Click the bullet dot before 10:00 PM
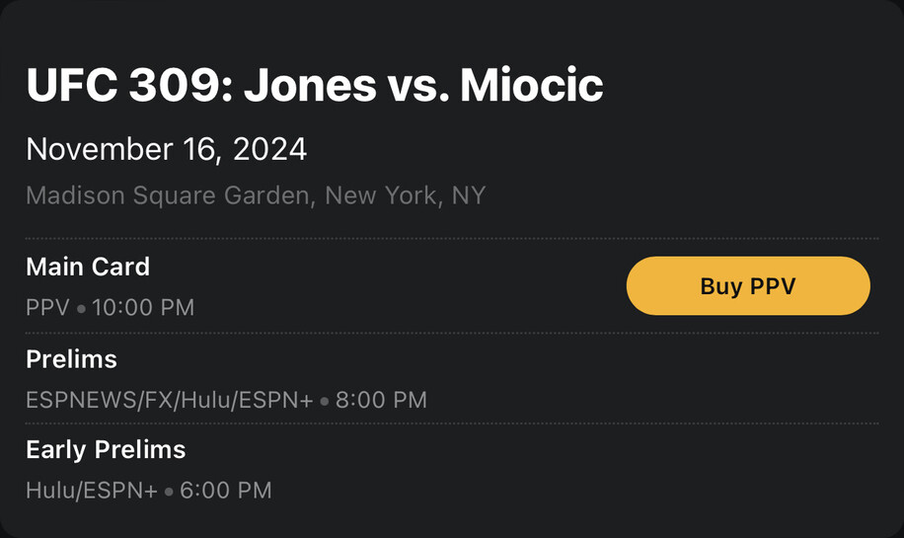The image size is (904, 538). coord(81,309)
